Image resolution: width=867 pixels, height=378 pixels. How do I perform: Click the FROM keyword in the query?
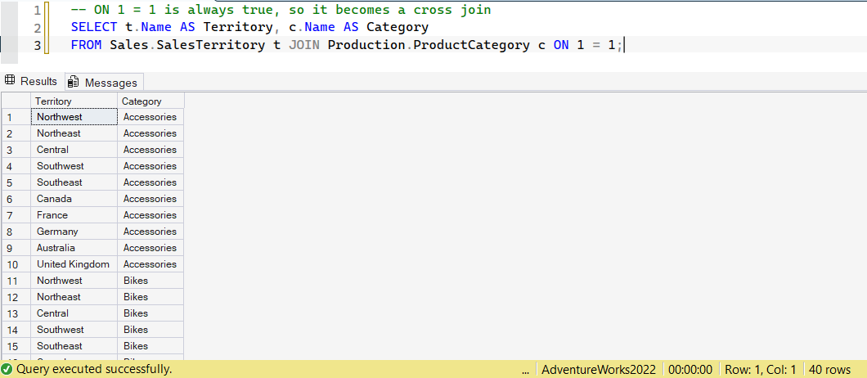86,45
